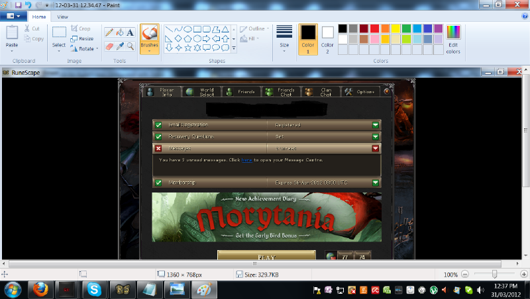Viewport: 530px width, 299px height.
Task: Click the zoom in plus button
Action: (x=524, y=275)
